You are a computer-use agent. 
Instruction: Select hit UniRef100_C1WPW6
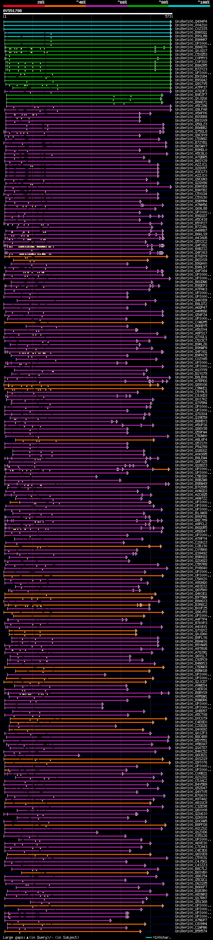tap(191, 927)
